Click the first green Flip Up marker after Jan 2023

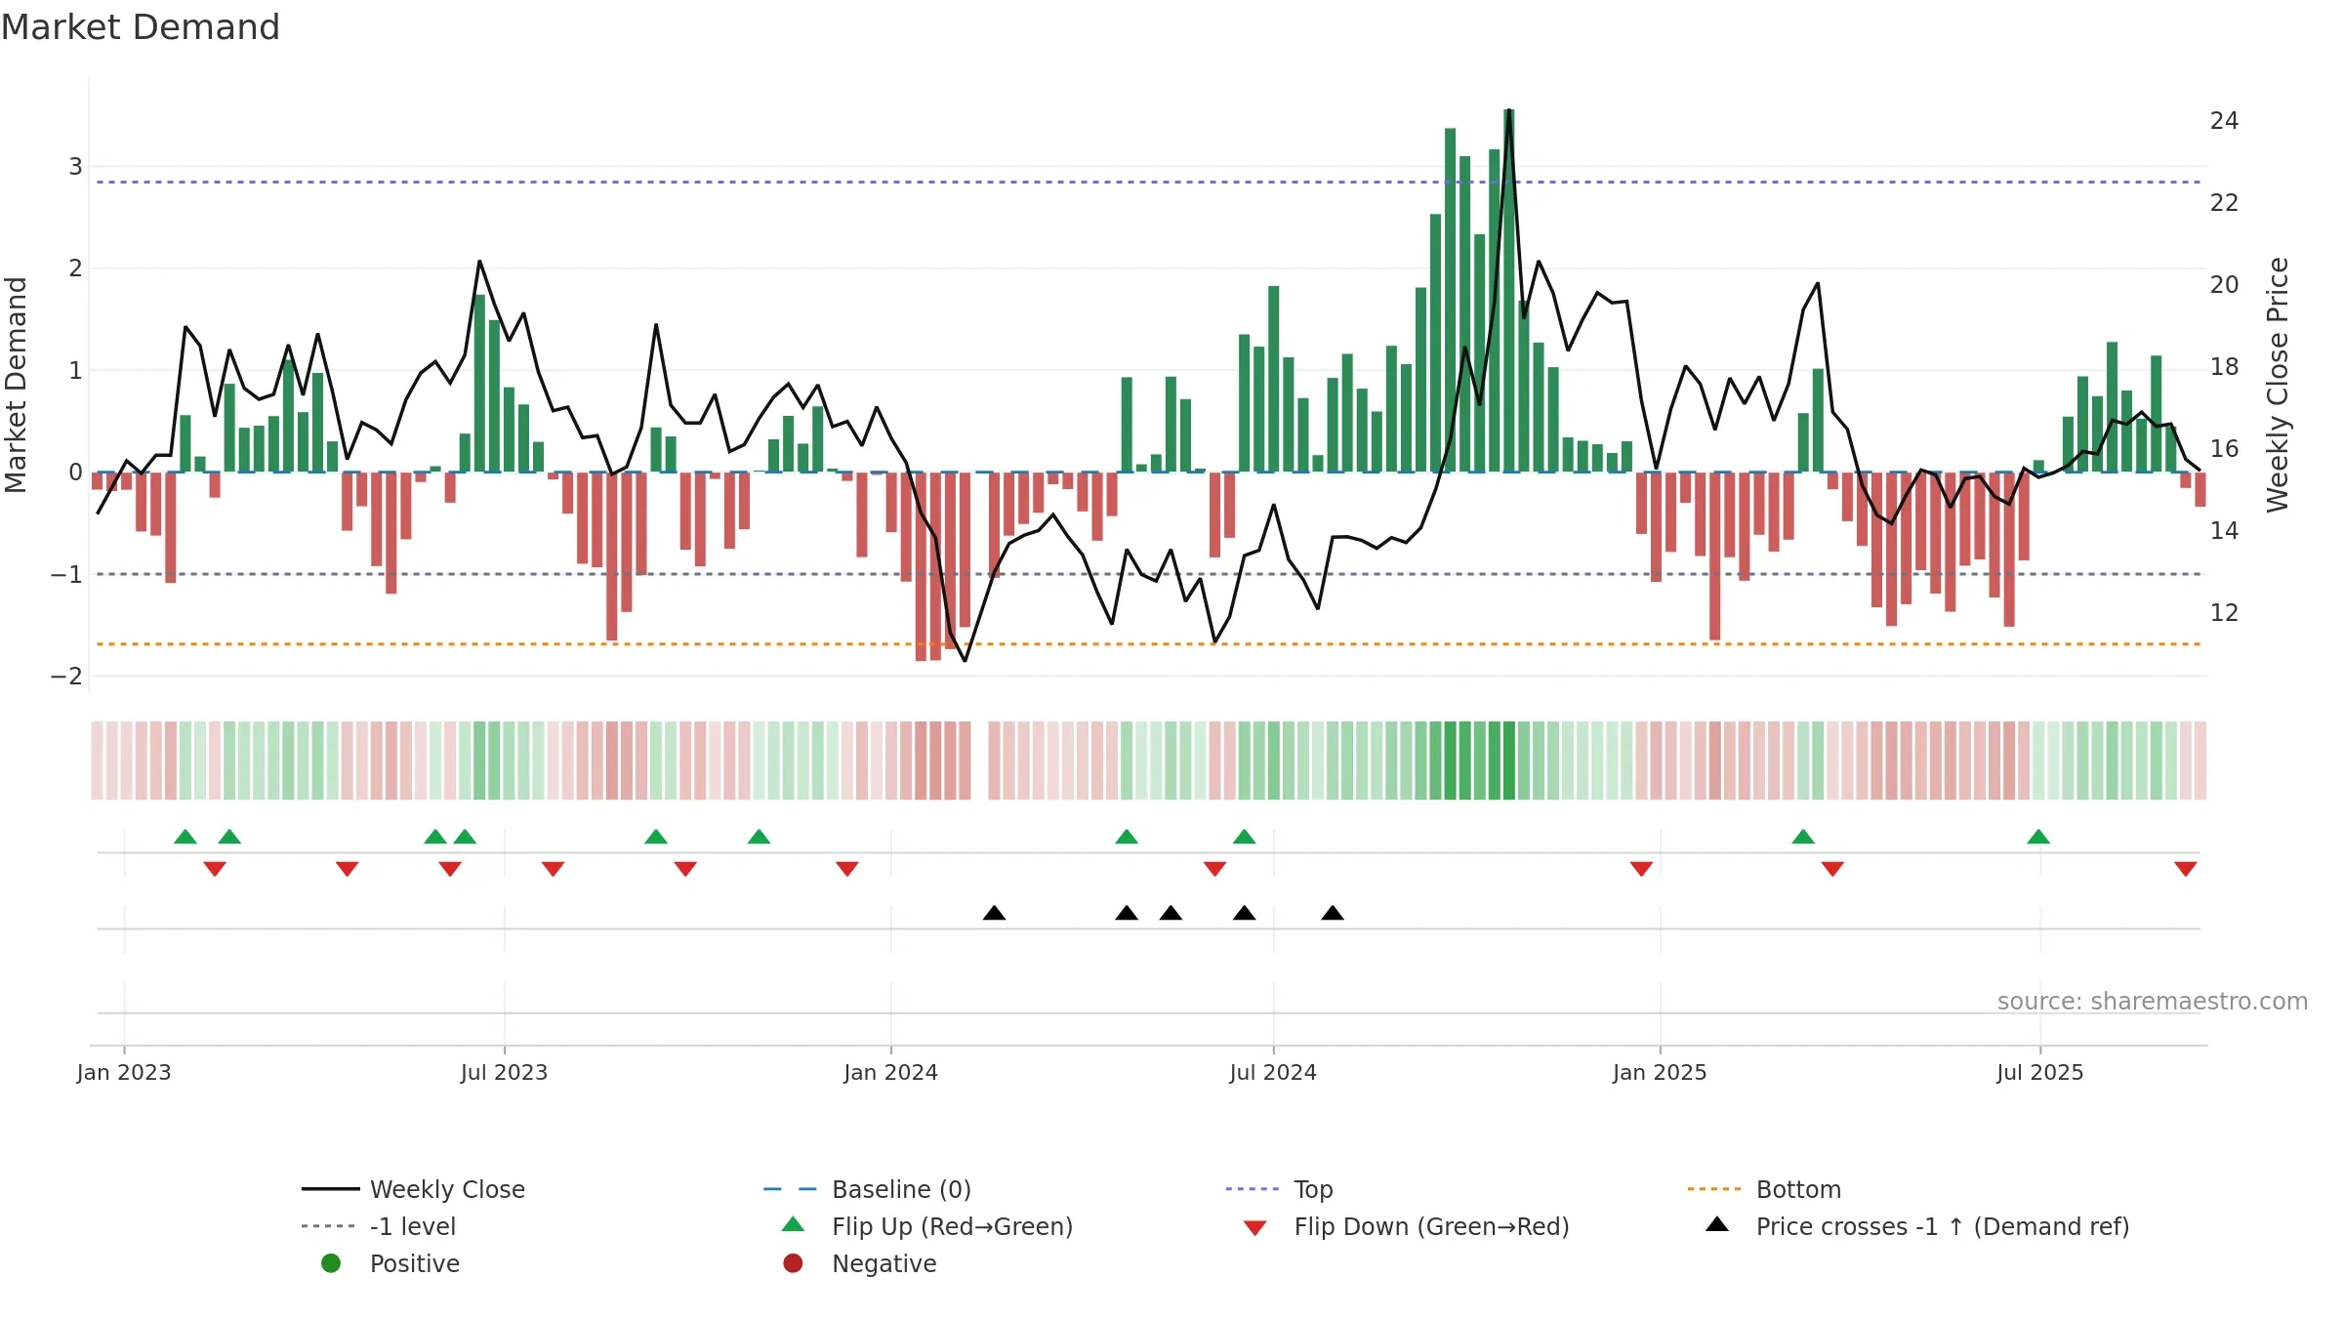point(185,837)
